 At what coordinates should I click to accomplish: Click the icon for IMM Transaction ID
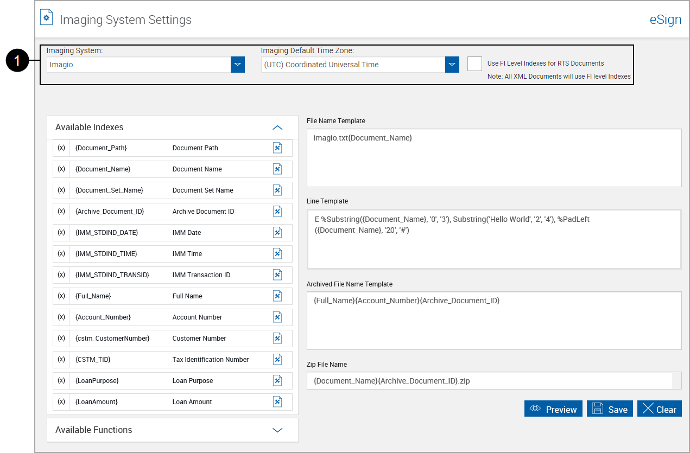coord(277,275)
